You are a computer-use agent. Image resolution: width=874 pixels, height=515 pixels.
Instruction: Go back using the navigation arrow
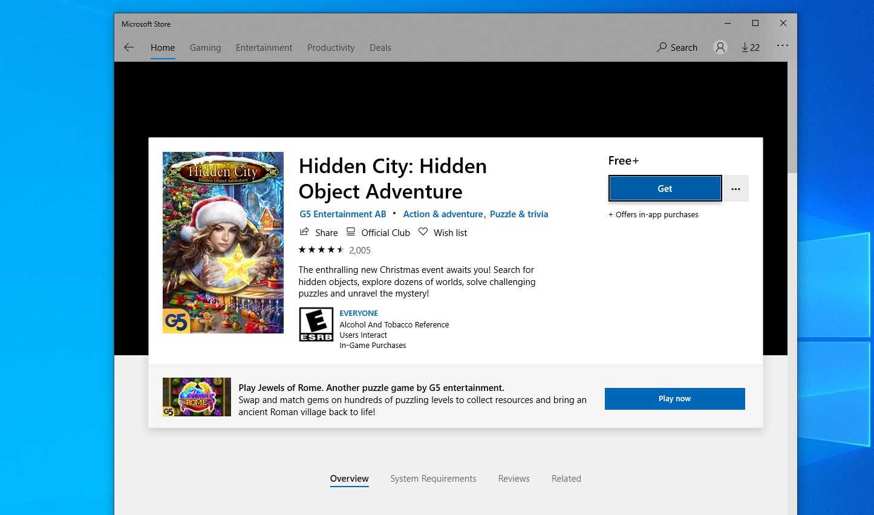[129, 47]
